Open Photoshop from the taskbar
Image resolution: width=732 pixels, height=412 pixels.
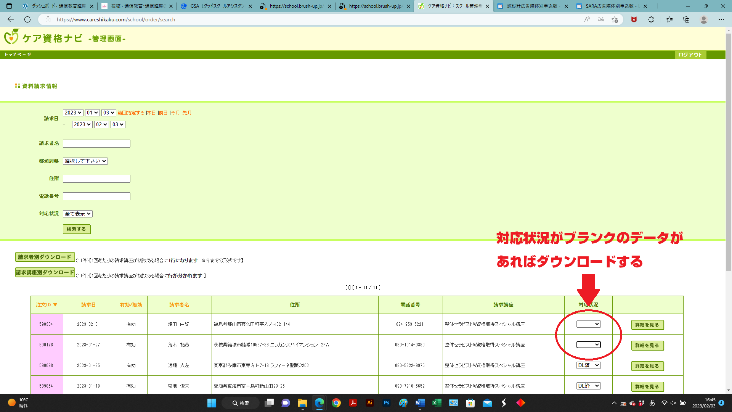[386, 403]
